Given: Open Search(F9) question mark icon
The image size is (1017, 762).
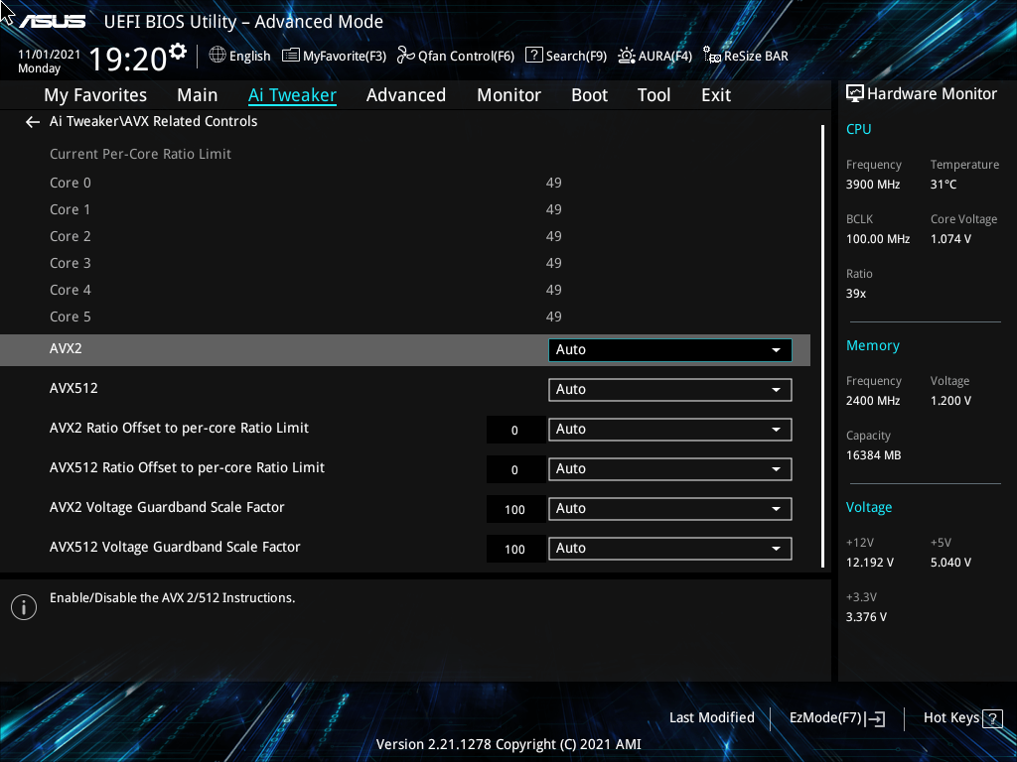Looking at the screenshot, I should [533, 56].
